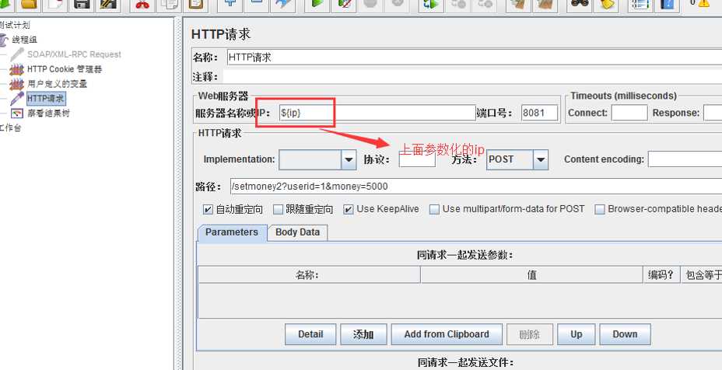The width and height of the screenshot is (722, 370).
Task: Switch to the Parameters tab
Action: 232,232
